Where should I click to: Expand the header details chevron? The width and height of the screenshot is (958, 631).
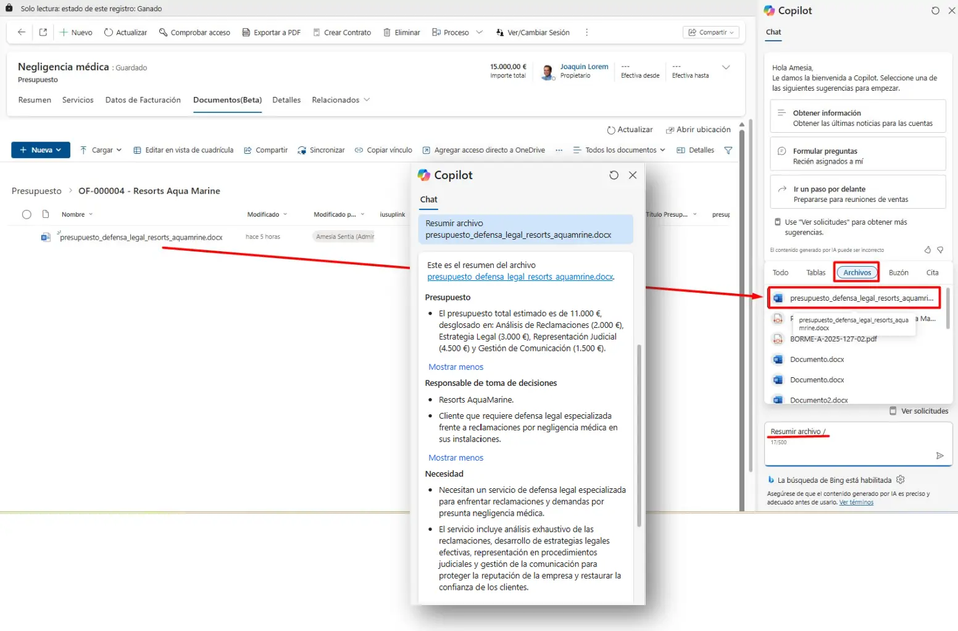726,67
